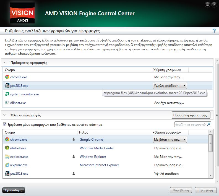Click user profile icon beside pes2013.exe
The width and height of the screenshot is (219, 196).
(74, 173)
